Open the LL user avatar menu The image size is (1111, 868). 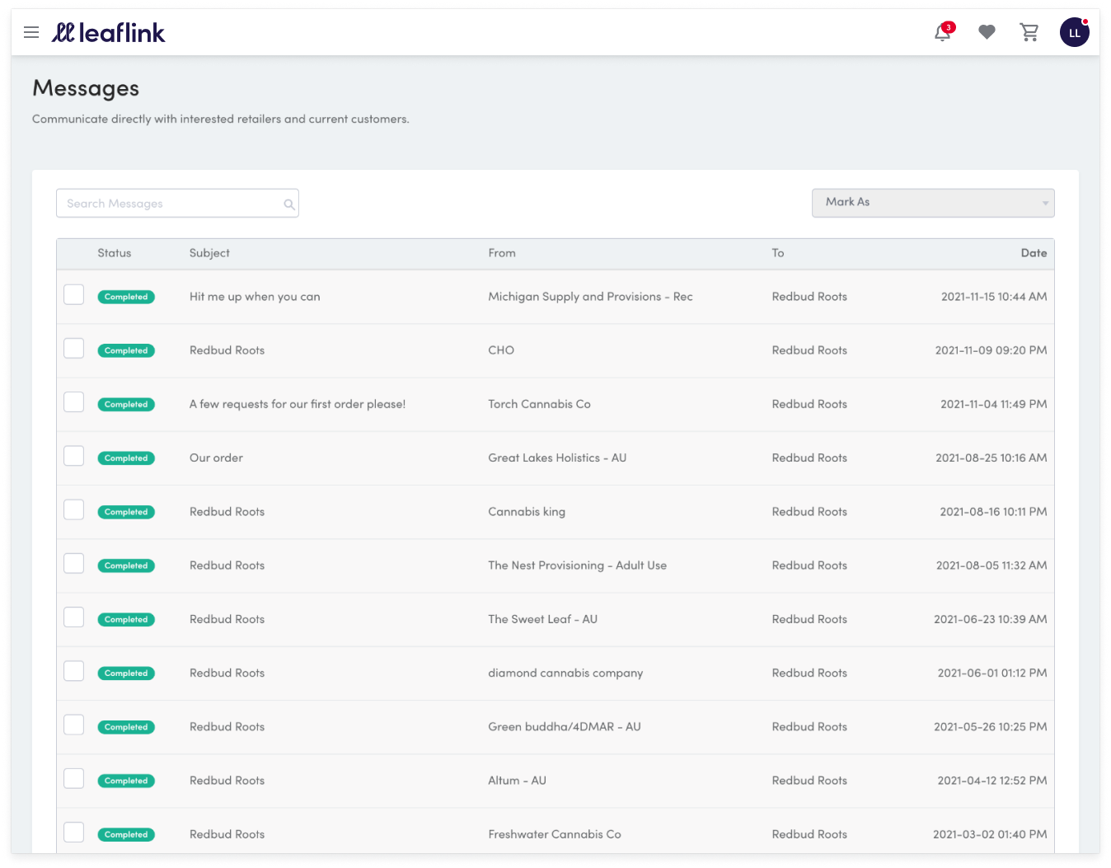[1075, 32]
